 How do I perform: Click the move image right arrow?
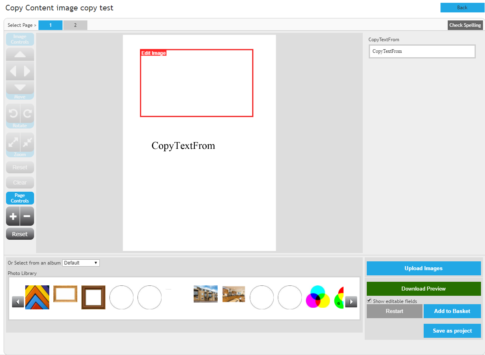27,71
